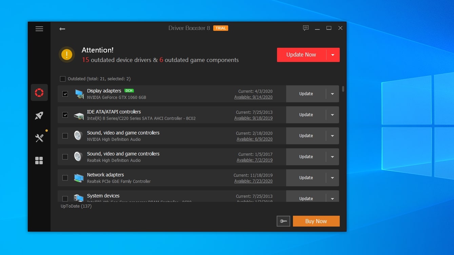The width and height of the screenshot is (454, 255).
Task: Check the Network adapters checkbox
Action: 65,178
